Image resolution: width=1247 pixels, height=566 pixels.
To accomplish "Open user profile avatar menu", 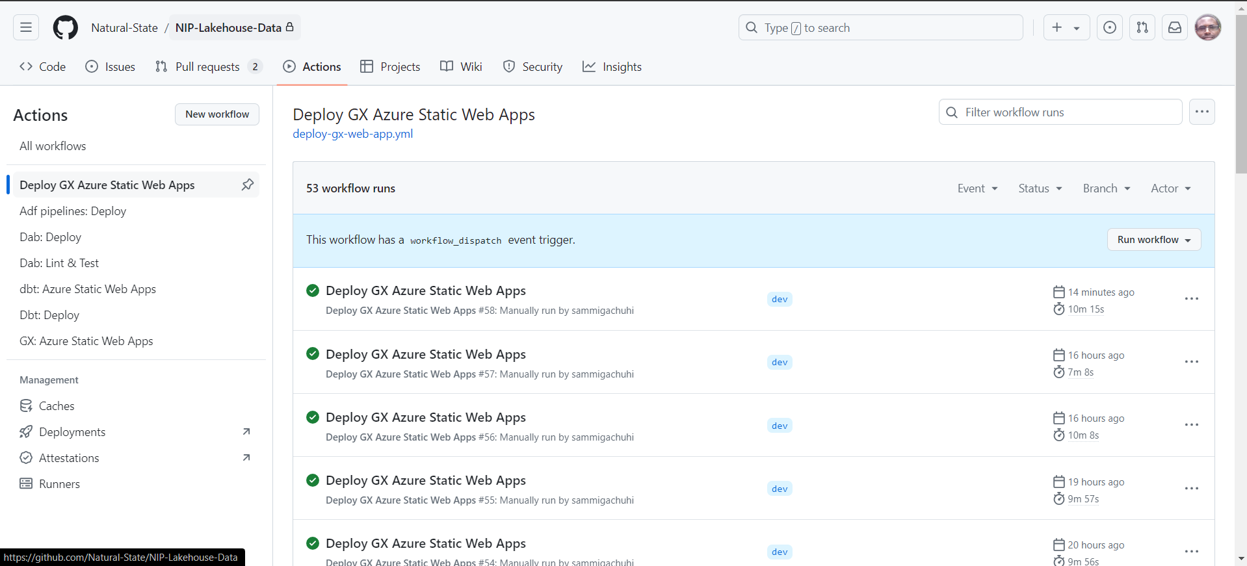I will (1208, 27).
